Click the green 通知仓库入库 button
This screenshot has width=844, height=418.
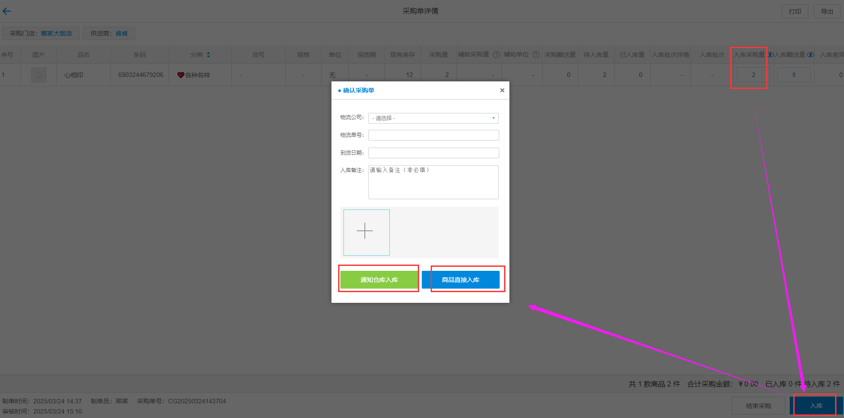(x=379, y=280)
